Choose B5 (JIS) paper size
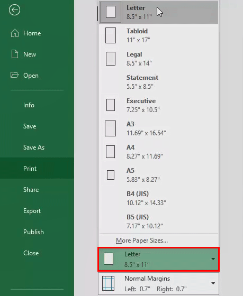Screen dimensions: 243x296 [159, 221]
